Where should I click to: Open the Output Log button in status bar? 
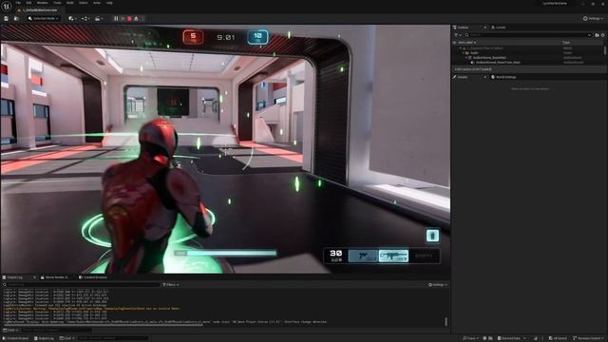[x=44, y=338]
